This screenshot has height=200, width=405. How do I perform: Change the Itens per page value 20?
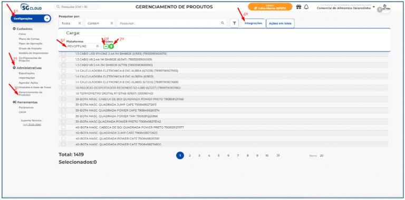coord(322,156)
